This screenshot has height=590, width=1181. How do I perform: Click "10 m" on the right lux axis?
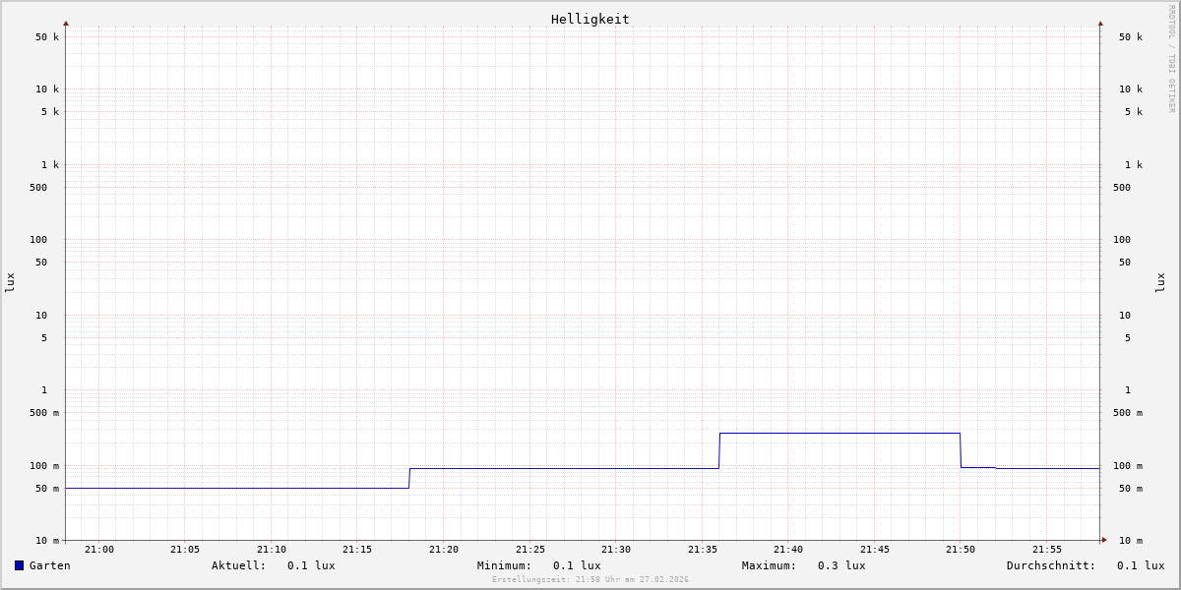[1131, 541]
